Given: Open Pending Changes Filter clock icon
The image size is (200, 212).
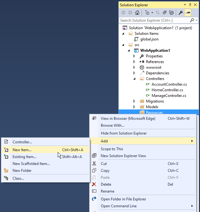Looking at the screenshot, I should coord(147,13).
